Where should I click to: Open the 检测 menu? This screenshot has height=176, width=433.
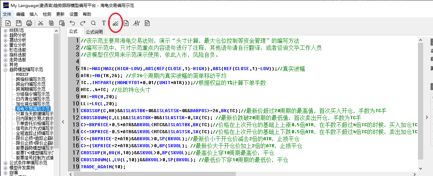pos(47,14)
